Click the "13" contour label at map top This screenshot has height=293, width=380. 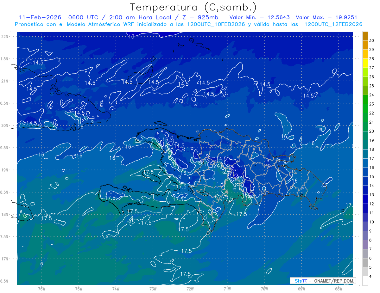[131, 37]
